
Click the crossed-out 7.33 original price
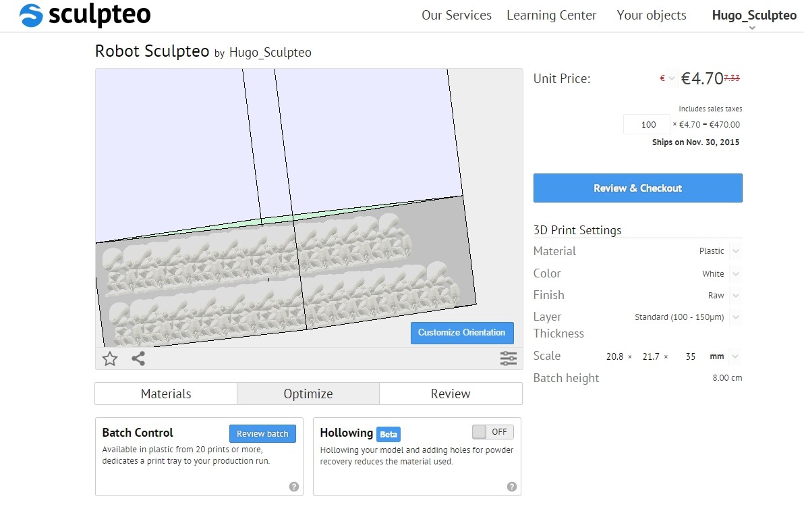click(x=733, y=78)
